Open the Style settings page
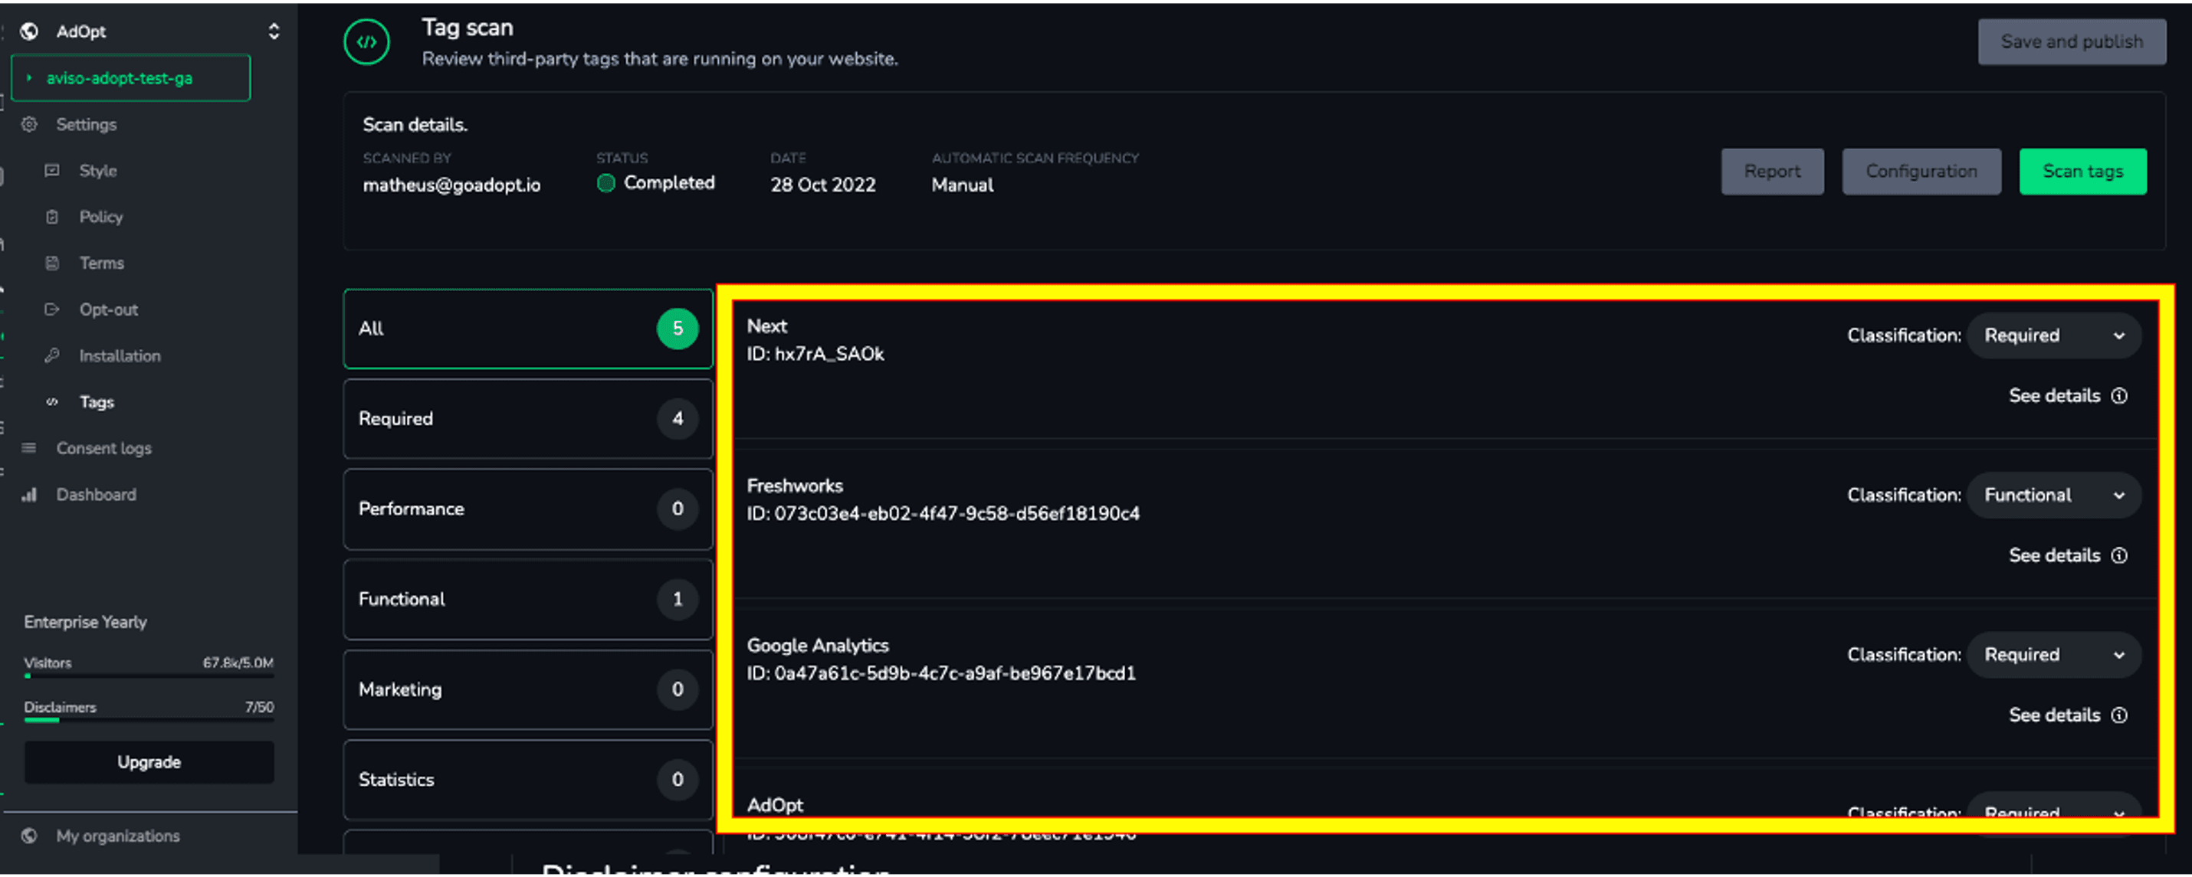Image resolution: width=2192 pixels, height=877 pixels. click(x=98, y=170)
